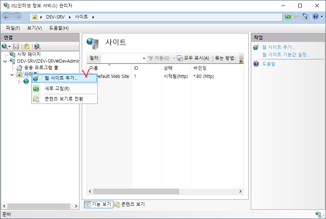The image size is (326, 219).
Task: Click the delete connection icon
Action: [x=38, y=46]
